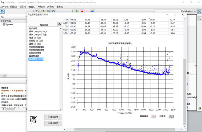The width and height of the screenshot is (202, 132).
Task: Click report list's scroll-up arrow
Action: tap(61, 29)
